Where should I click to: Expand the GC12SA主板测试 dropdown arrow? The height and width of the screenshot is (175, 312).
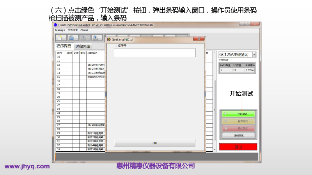tap(254, 54)
